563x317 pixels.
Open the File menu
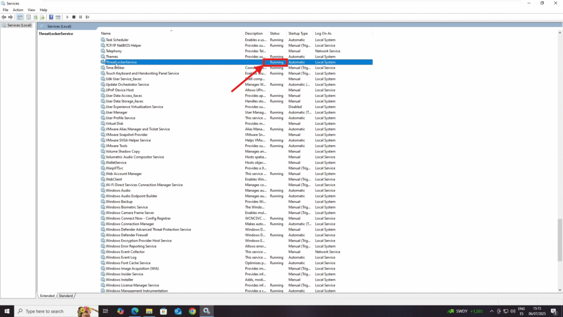pyautogui.click(x=5, y=10)
